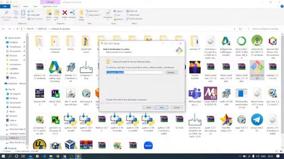This screenshot has height=159, width=284.
Task: Click the Manage contextual tab
Action: pos(50,2)
